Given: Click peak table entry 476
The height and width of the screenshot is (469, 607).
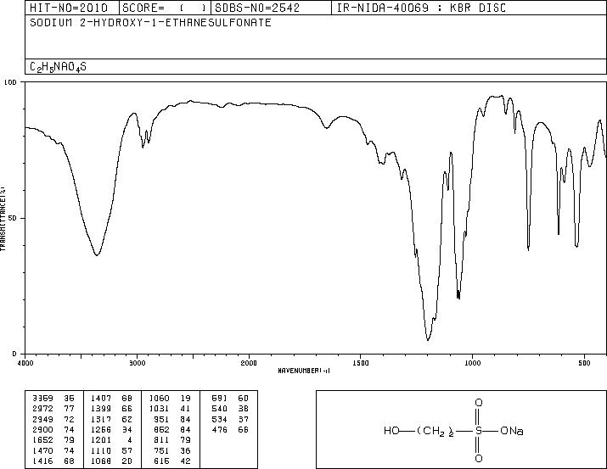Looking at the screenshot, I should click(x=220, y=429).
